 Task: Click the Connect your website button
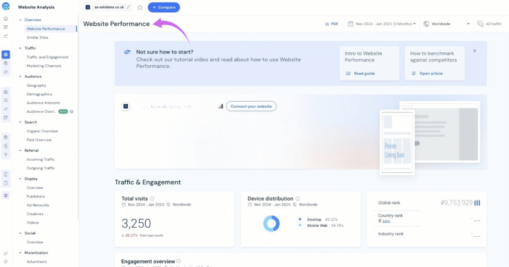251,106
